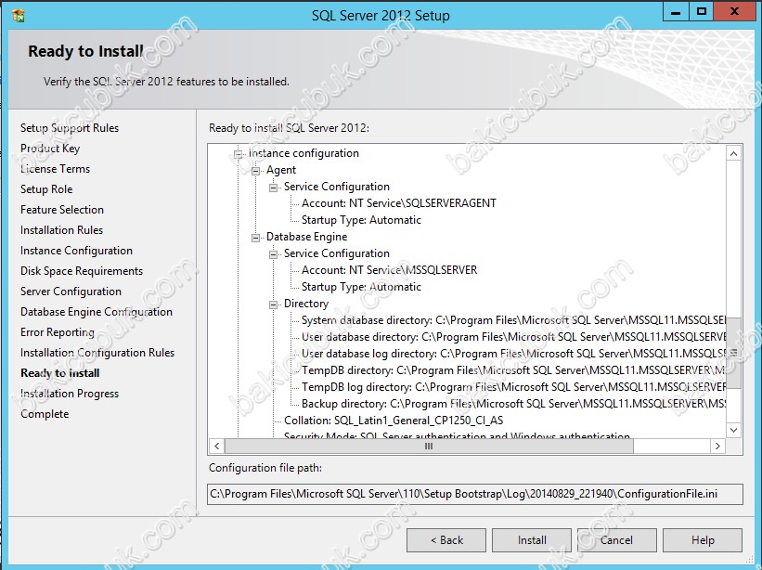The image size is (762, 570).
Task: Collapse the Instance configuration tree node
Action: coord(239,154)
